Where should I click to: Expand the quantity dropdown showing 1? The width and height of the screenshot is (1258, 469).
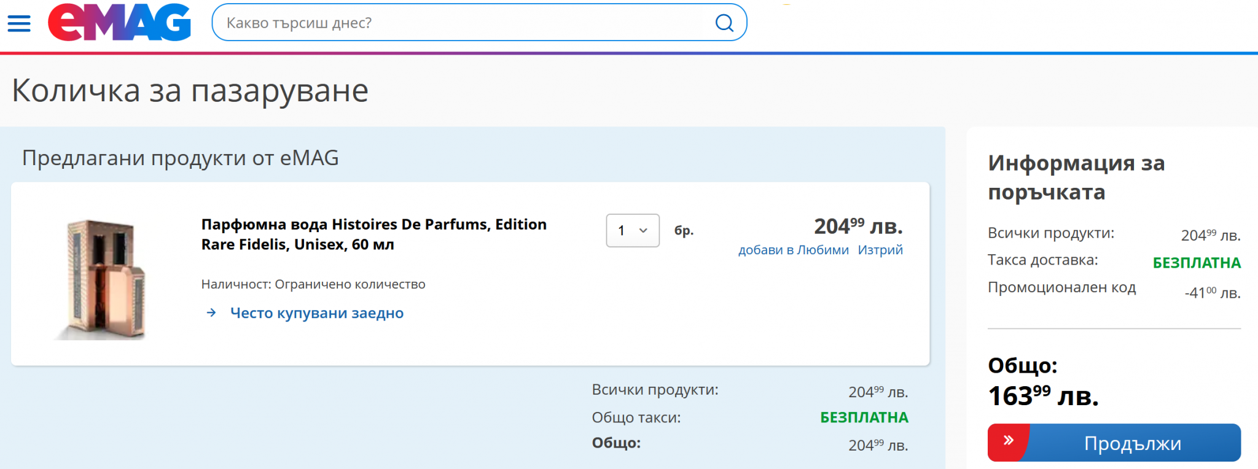point(632,231)
